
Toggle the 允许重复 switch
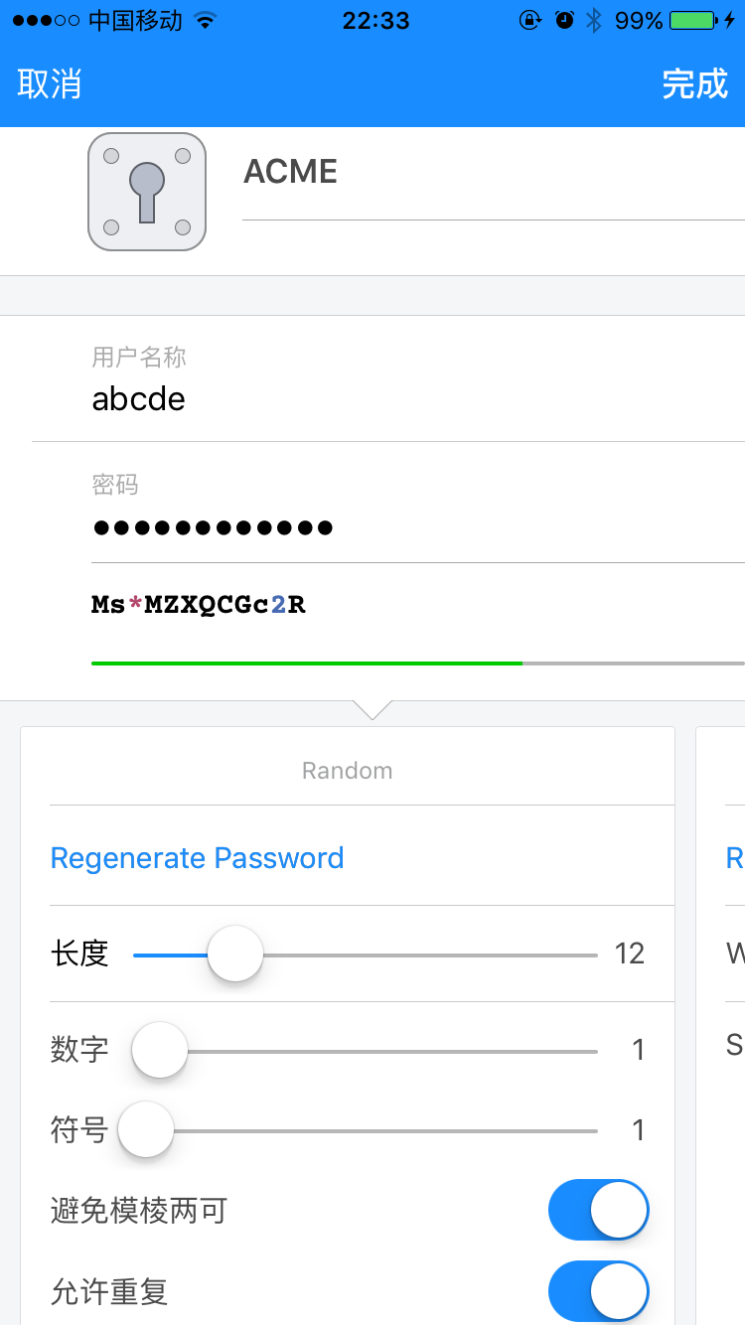598,1291
